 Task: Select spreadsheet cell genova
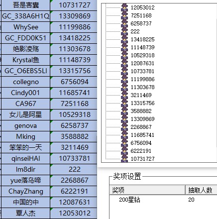(x=25, y=125)
